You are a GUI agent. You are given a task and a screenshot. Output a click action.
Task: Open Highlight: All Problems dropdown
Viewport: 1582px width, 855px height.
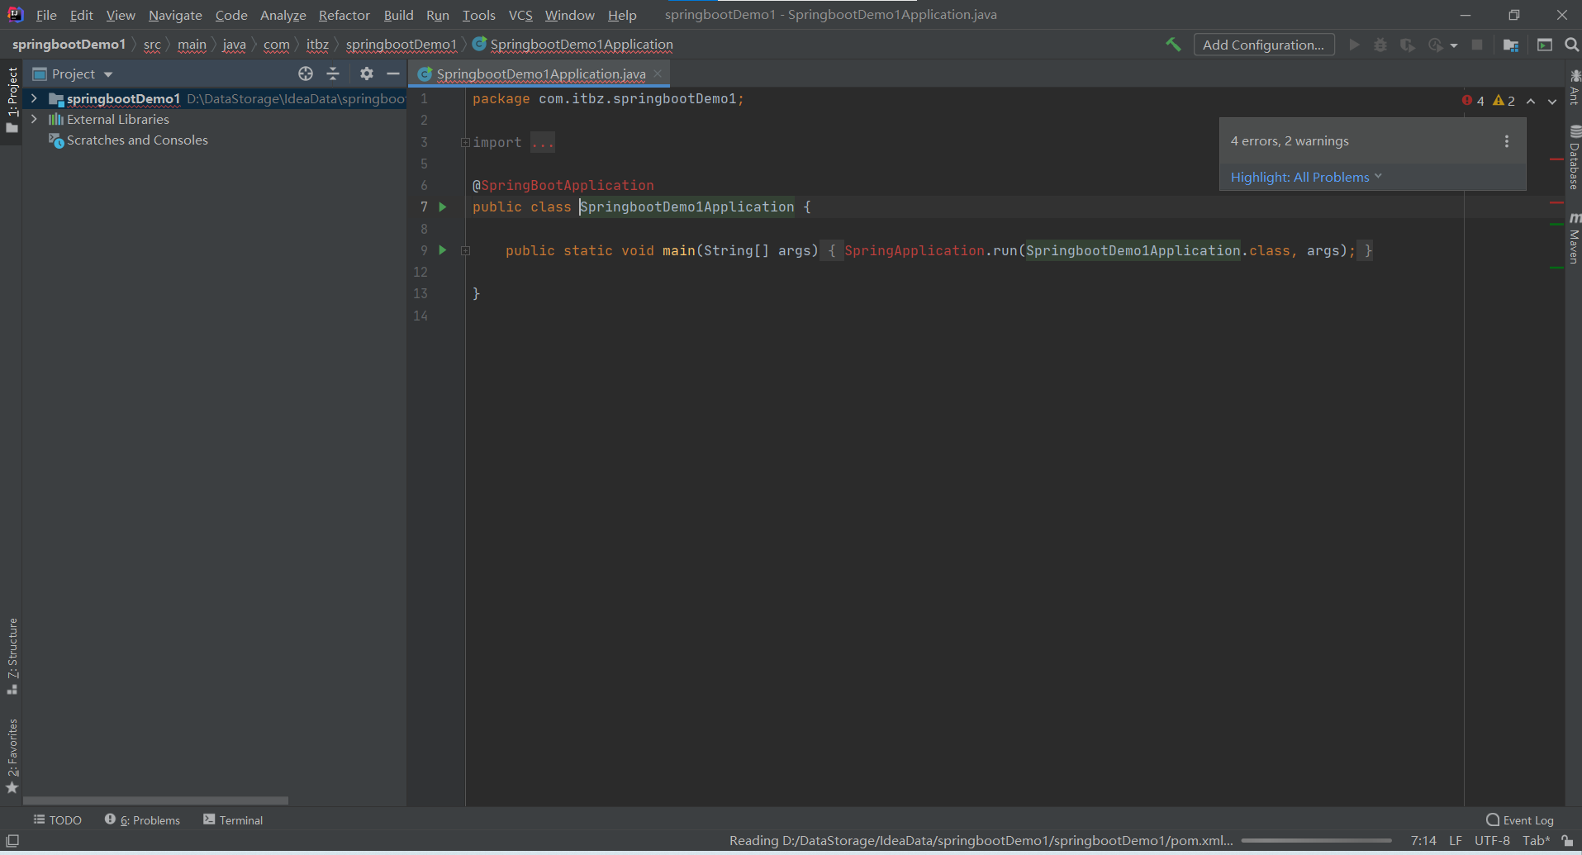[x=1306, y=177]
